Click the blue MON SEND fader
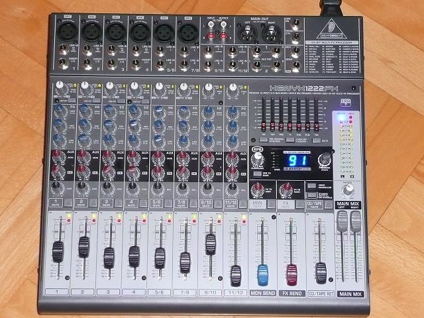 (x=263, y=275)
